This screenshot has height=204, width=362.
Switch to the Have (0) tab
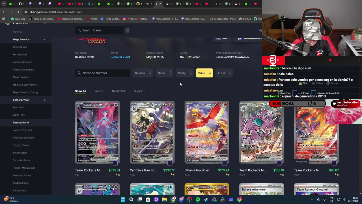pos(99,91)
